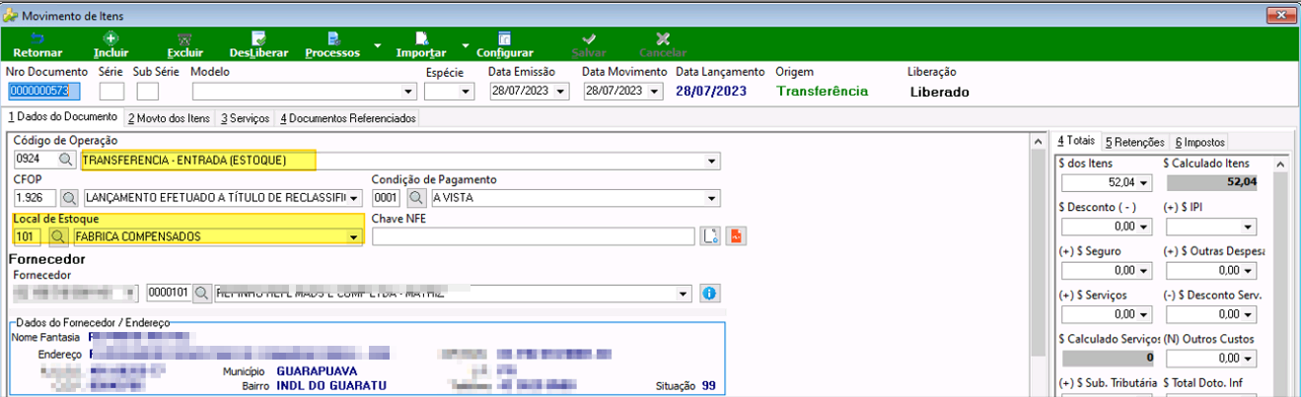Open the Modelo dropdown
Image resolution: width=1301 pixels, height=397 pixels.
[409, 92]
